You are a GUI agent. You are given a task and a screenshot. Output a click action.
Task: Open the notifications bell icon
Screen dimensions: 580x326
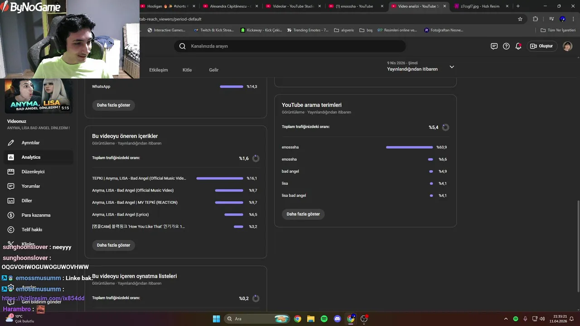[518, 46]
